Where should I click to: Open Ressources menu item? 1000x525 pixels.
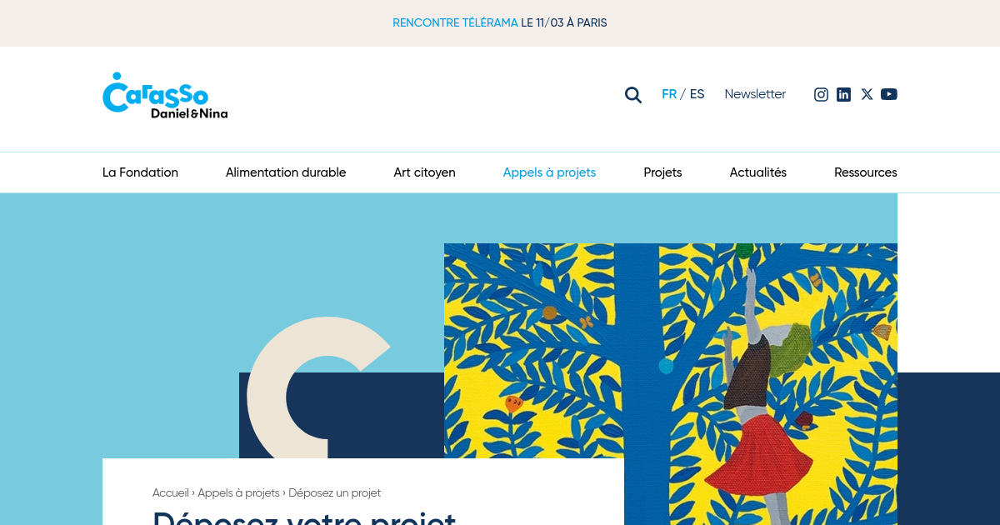866,172
